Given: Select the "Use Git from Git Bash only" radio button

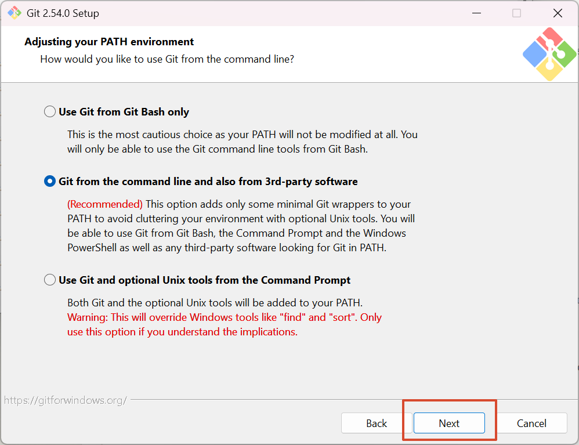Looking at the screenshot, I should click(x=50, y=112).
